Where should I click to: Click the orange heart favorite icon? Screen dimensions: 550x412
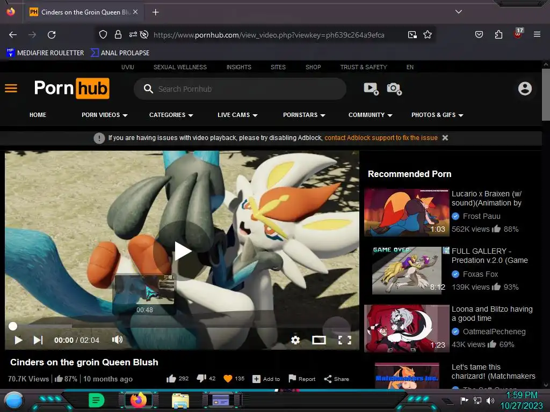click(228, 379)
